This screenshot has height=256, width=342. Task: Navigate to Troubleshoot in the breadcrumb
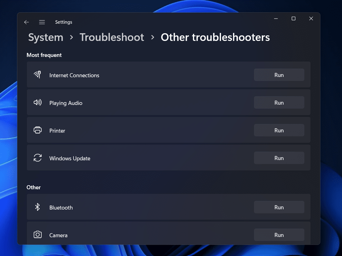(x=112, y=38)
